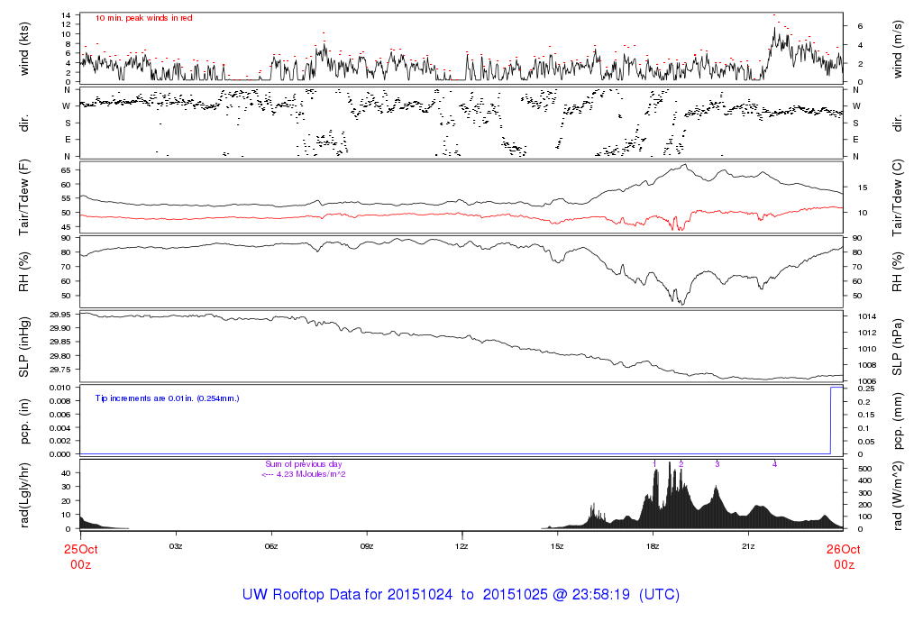Select purple marker '4' above radiation plot

click(x=774, y=464)
